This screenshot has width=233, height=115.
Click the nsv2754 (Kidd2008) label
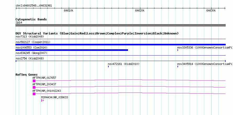[30, 58]
